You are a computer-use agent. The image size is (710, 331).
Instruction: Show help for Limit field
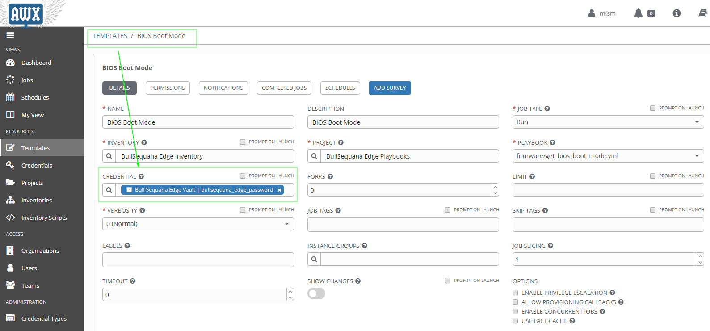point(532,176)
